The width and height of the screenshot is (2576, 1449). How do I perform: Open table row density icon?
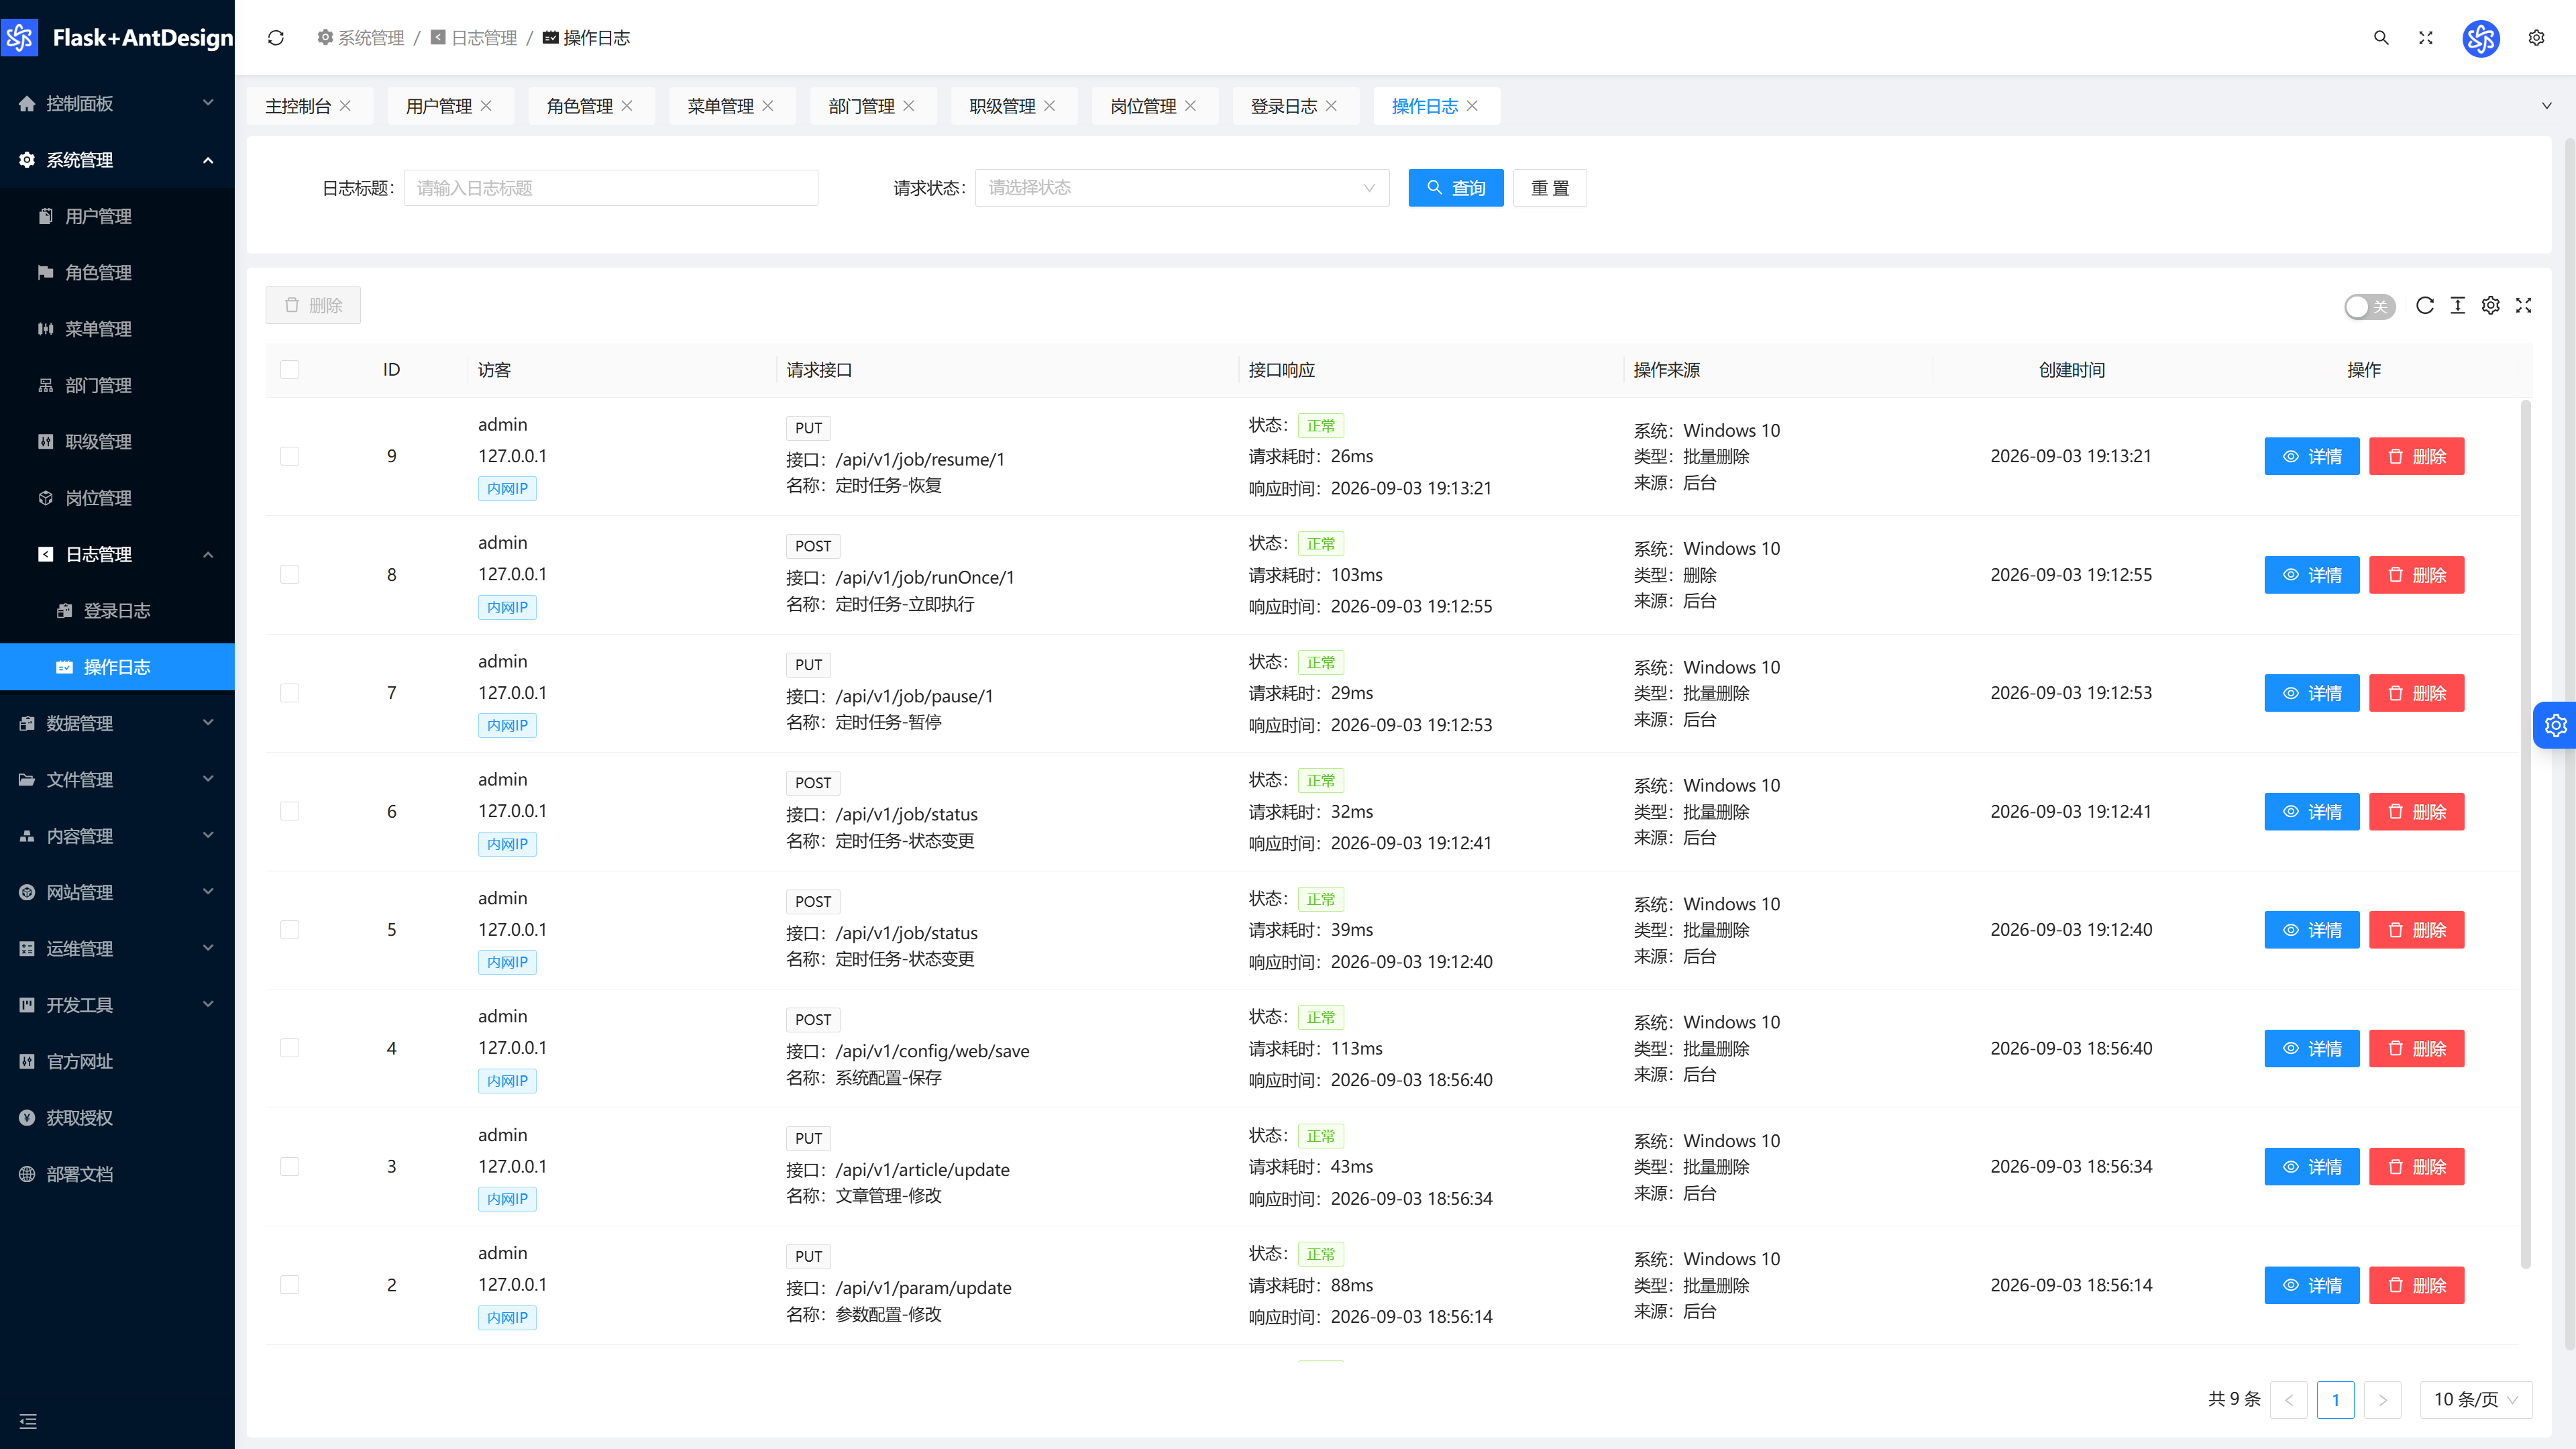point(2458,306)
